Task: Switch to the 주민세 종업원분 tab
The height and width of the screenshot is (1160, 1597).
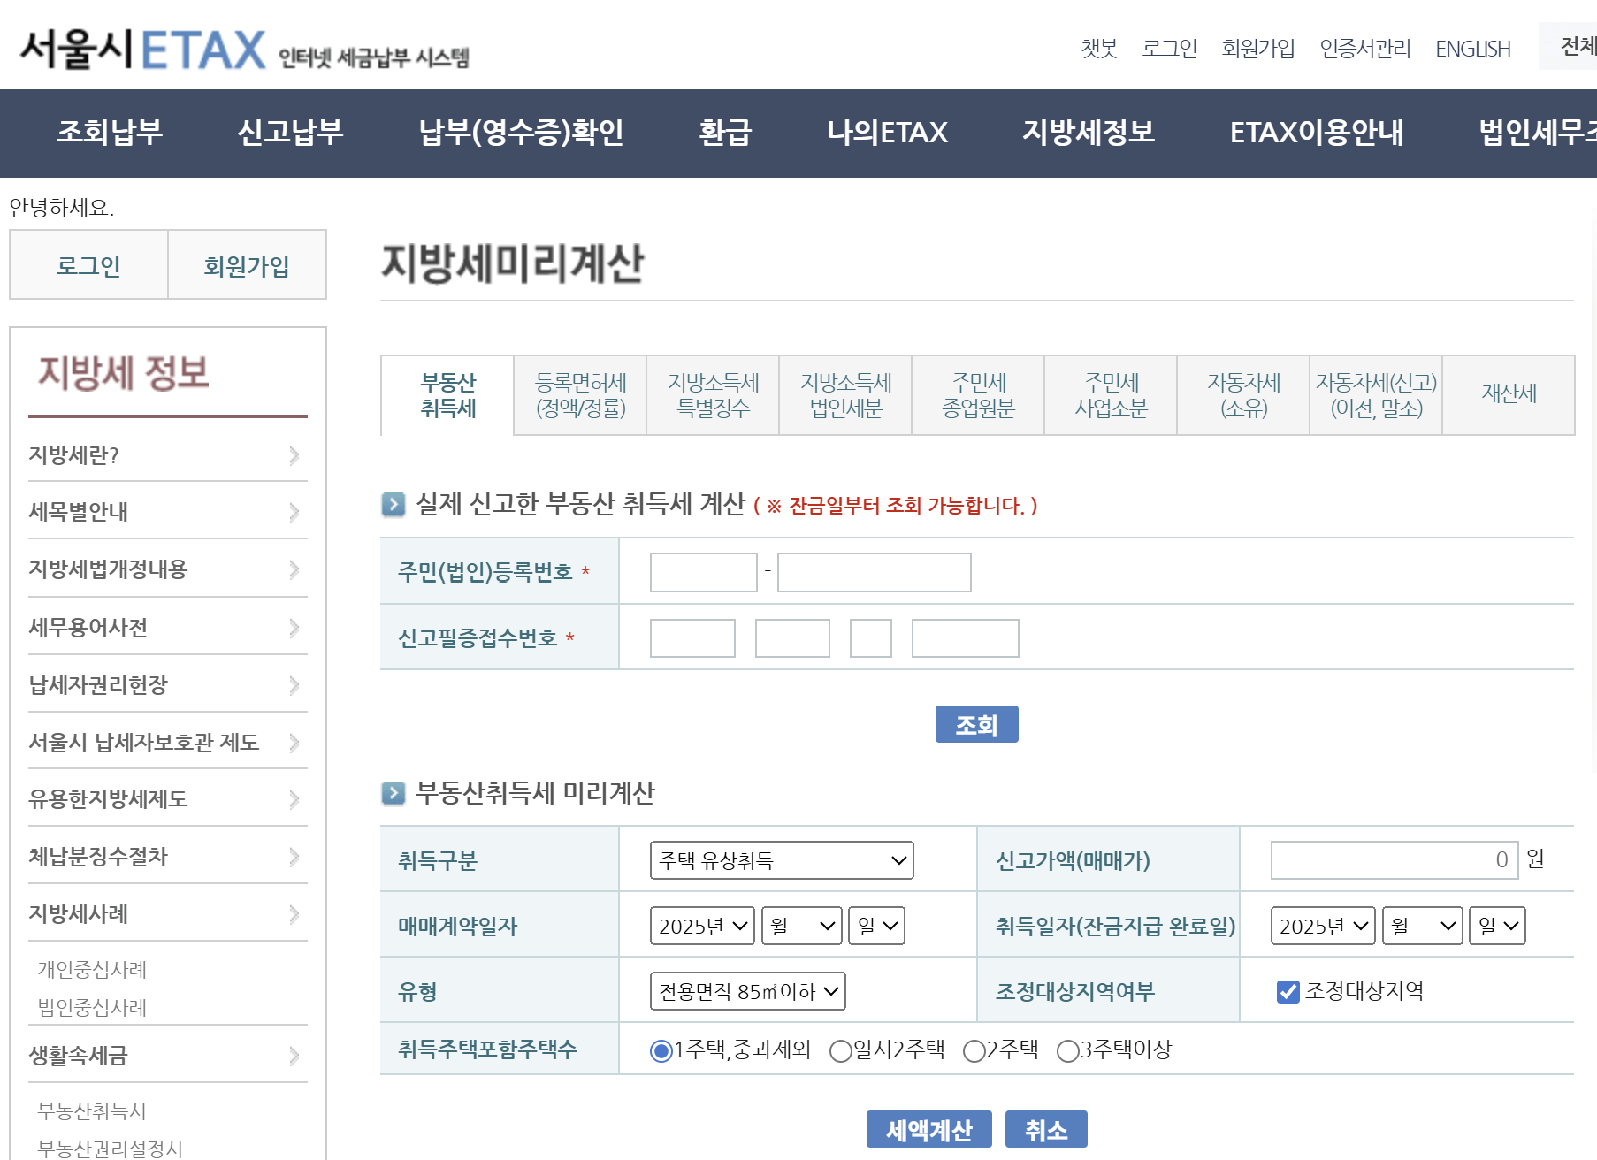Action: (978, 395)
